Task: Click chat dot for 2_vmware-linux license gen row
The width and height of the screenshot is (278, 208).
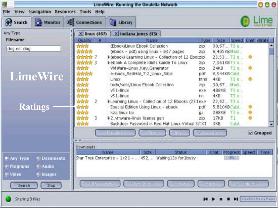Action: coord(250,118)
